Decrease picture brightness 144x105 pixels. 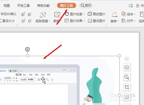[30, 21]
